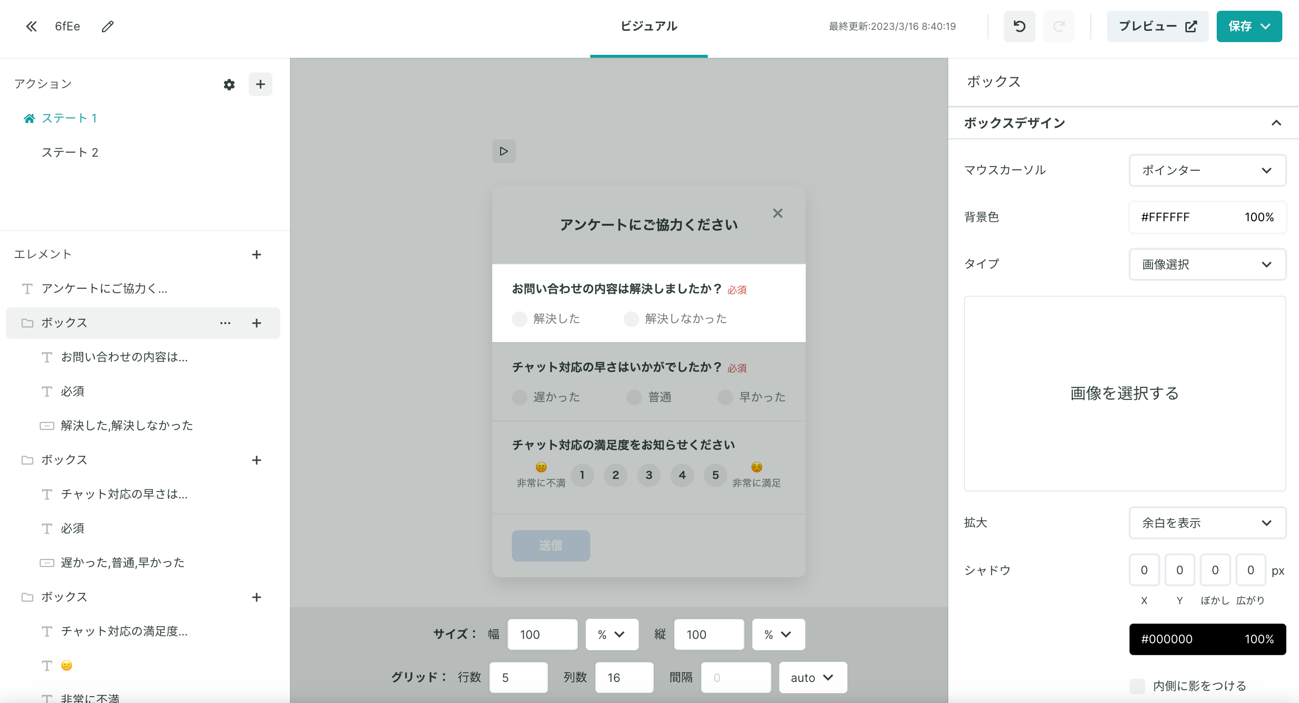Select the 早かった radio button
The height and width of the screenshot is (703, 1299).
click(725, 397)
